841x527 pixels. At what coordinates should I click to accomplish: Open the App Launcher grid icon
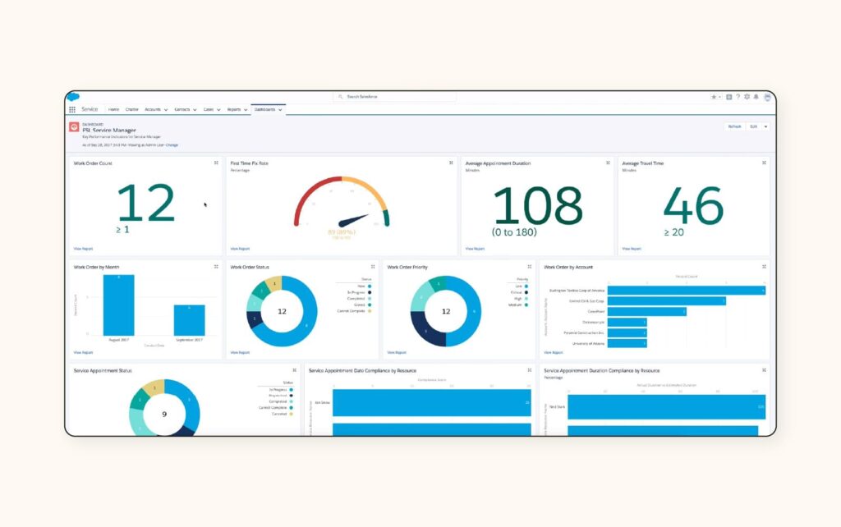click(72, 109)
